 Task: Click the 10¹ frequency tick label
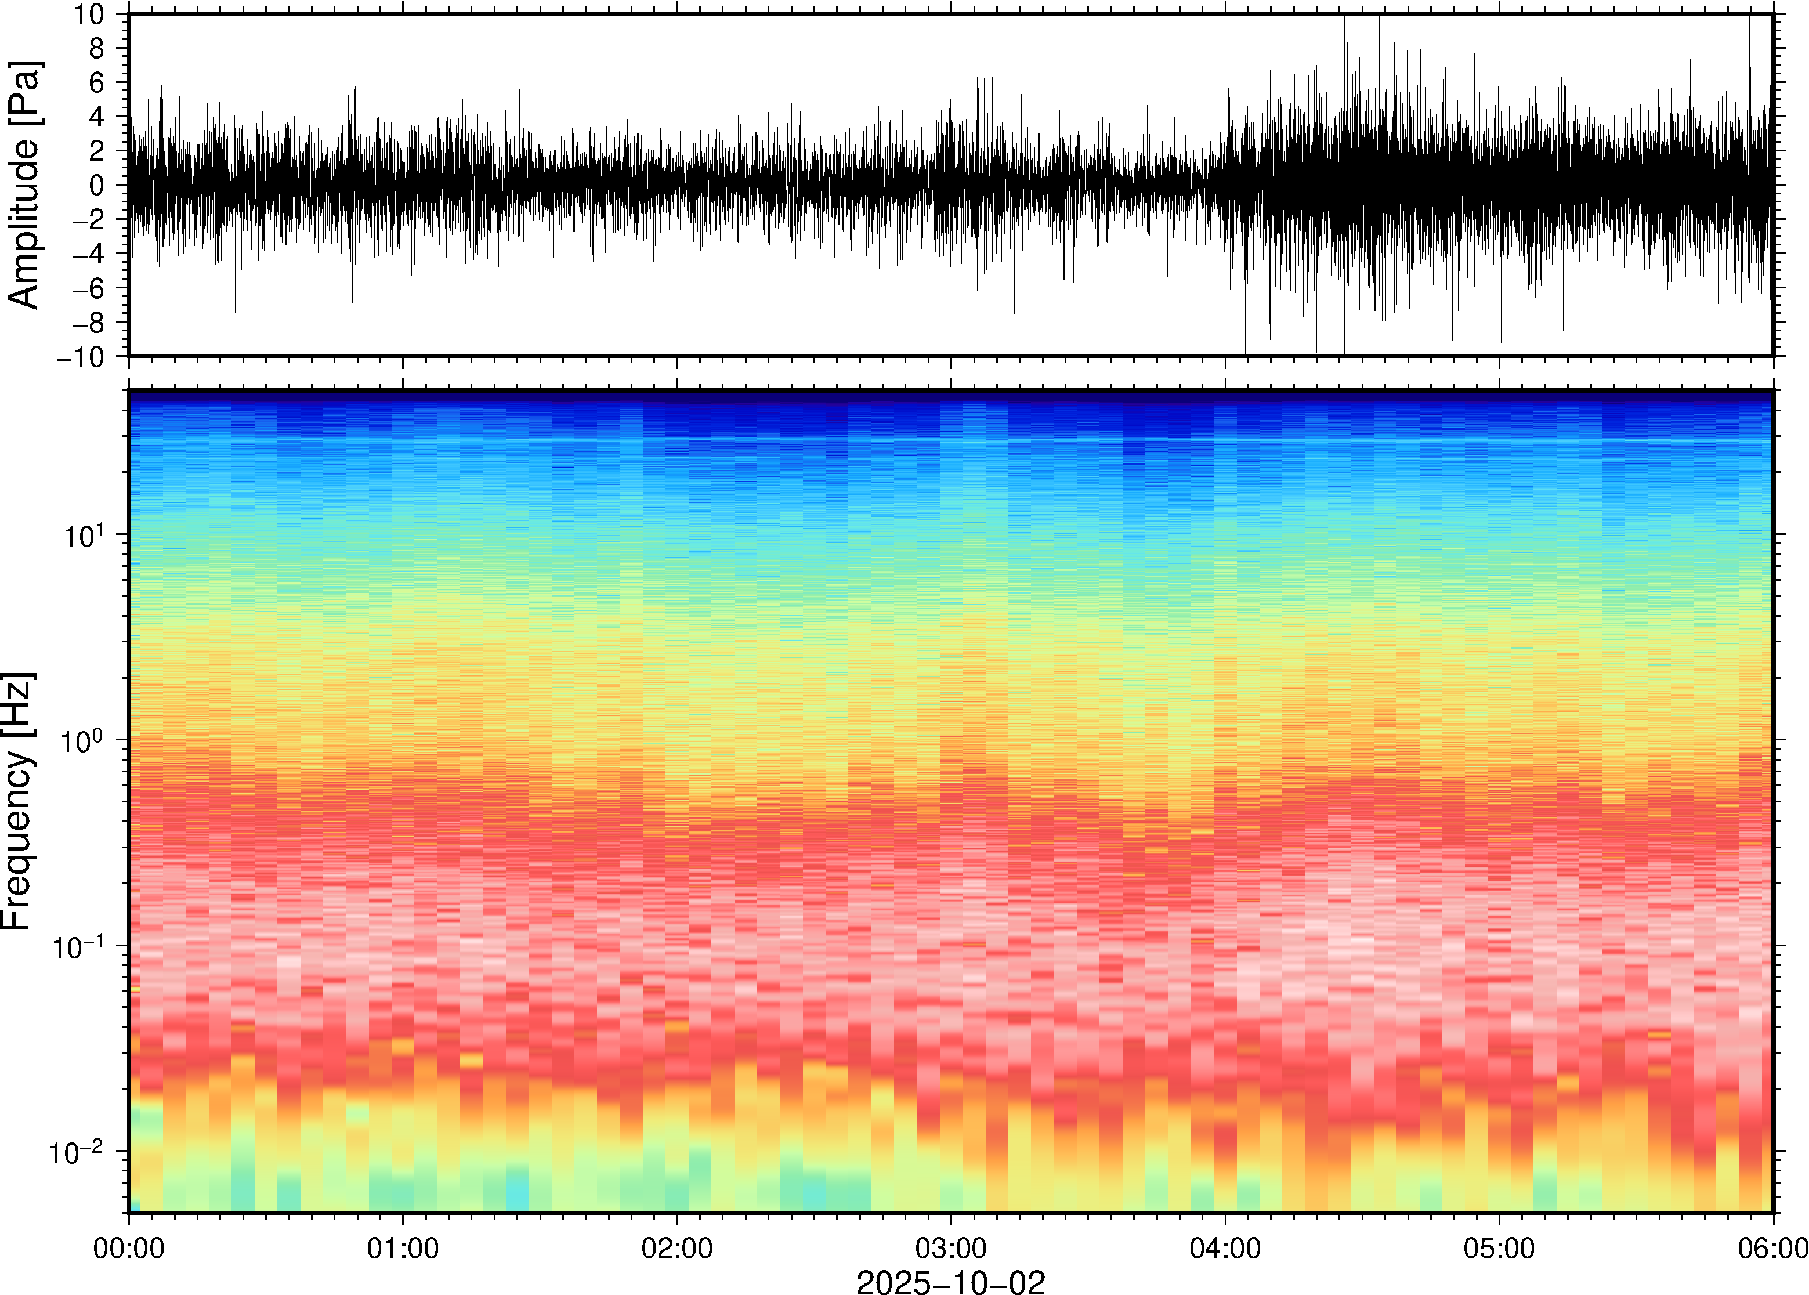point(84,535)
